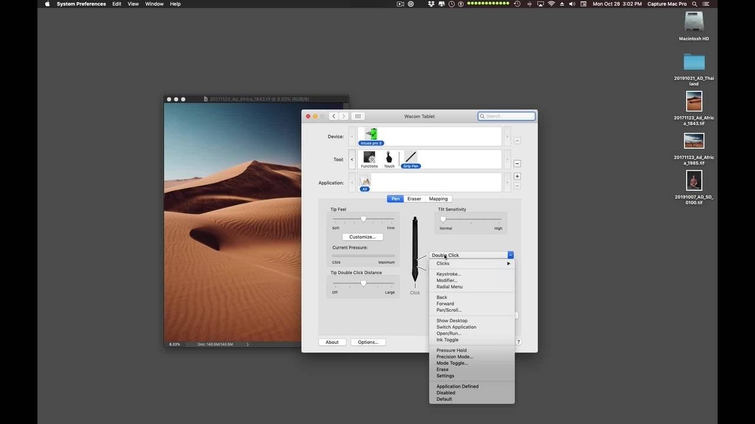This screenshot has height=424, width=755.
Task: Click the Search field
Action: pos(507,116)
